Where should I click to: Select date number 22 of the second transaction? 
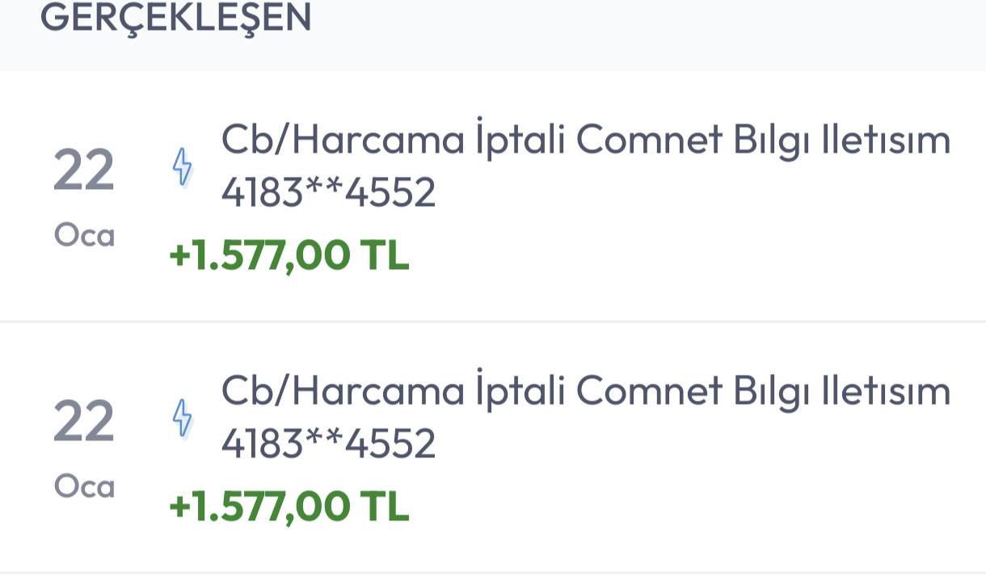(x=83, y=423)
